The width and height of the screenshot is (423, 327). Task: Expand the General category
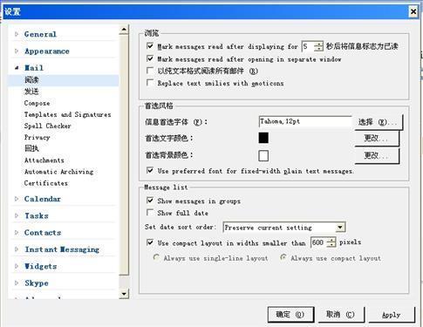click(x=17, y=34)
